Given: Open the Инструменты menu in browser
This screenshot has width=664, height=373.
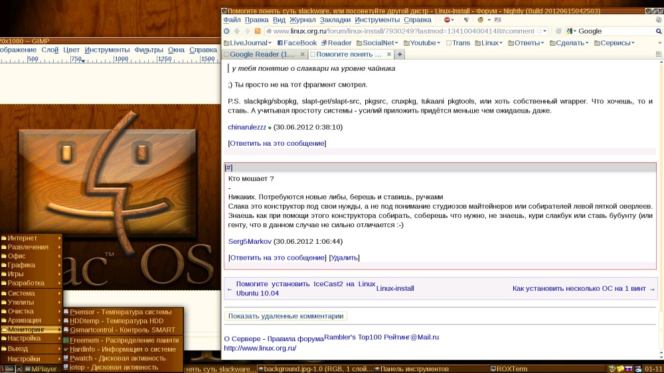Looking at the screenshot, I should tap(377, 19).
